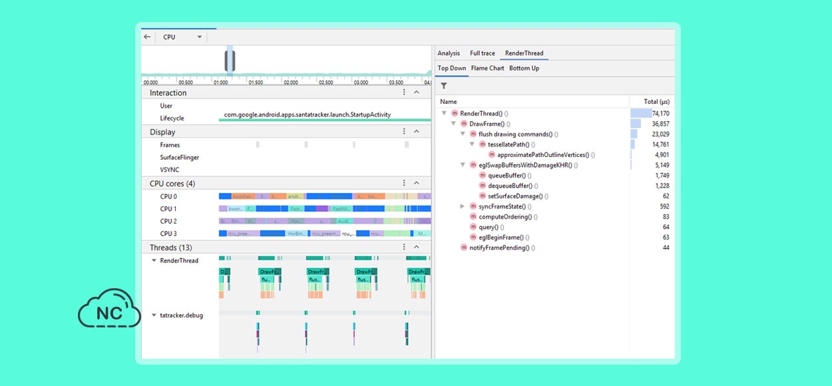Click method icon beside query()
This screenshot has height=386, width=832.
(x=473, y=227)
